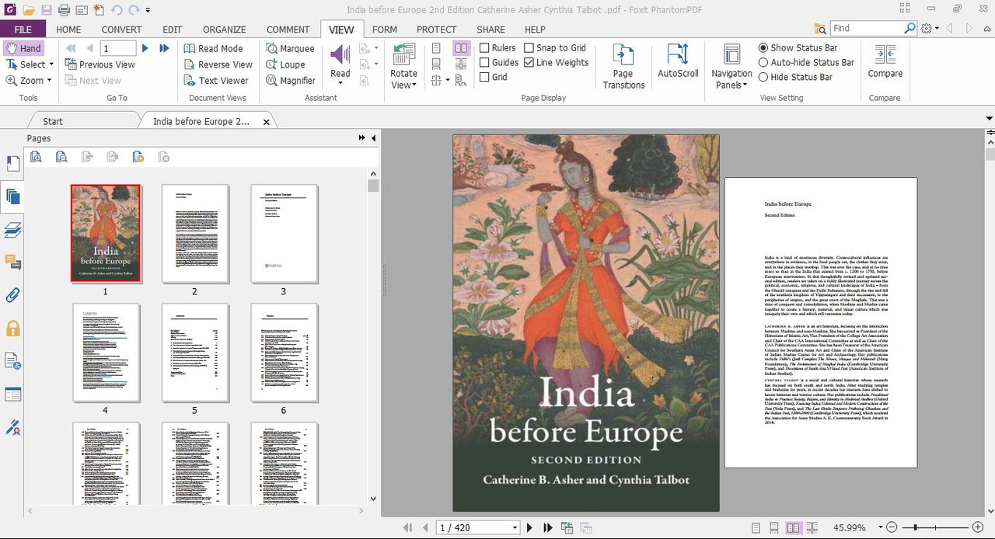Image resolution: width=995 pixels, height=539 pixels.
Task: Click the advanced search folder icon beside Find
Action: (x=820, y=28)
